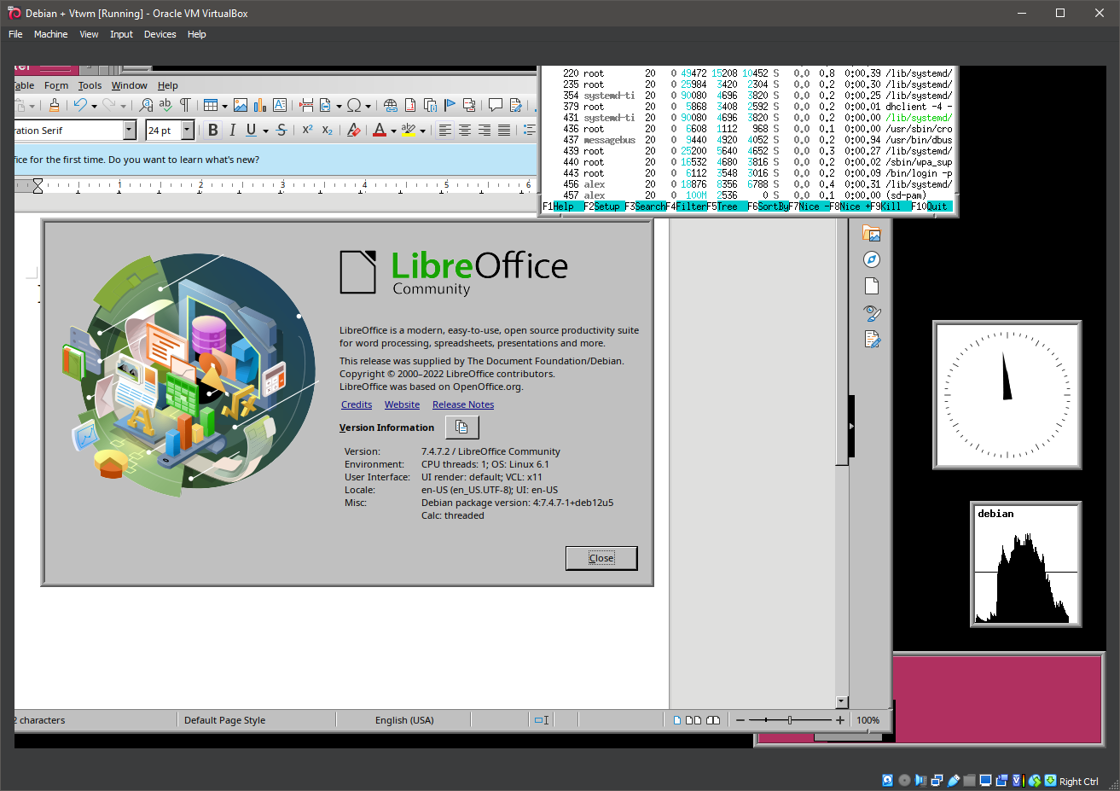Open the Tools menu

point(90,85)
